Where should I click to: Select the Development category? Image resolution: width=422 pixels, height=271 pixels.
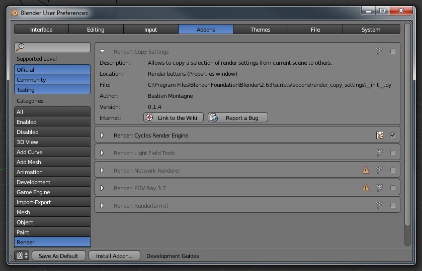coord(52,182)
